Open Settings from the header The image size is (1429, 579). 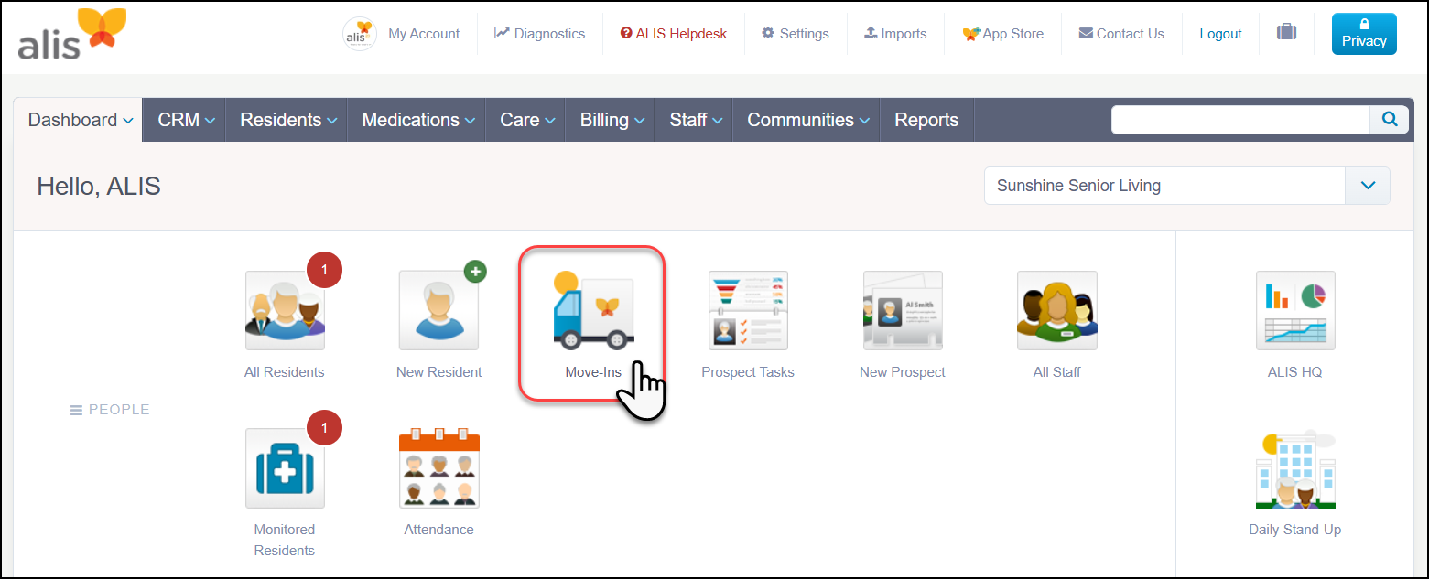tap(796, 34)
